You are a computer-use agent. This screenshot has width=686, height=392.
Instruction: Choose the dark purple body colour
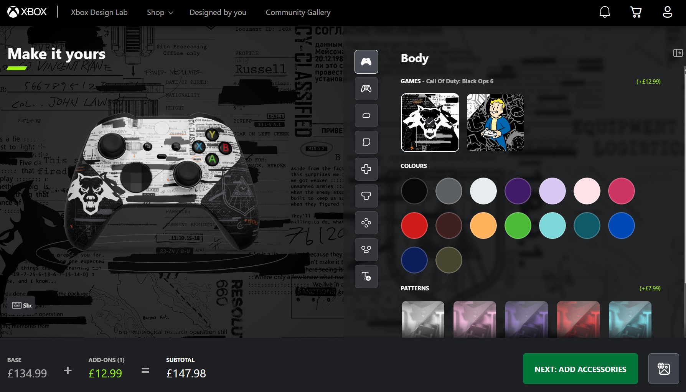pyautogui.click(x=518, y=191)
